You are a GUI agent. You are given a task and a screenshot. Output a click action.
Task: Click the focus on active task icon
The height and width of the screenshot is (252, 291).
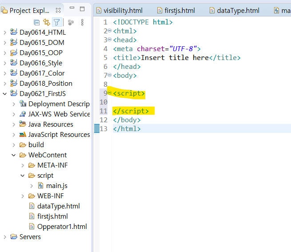tap(71, 23)
